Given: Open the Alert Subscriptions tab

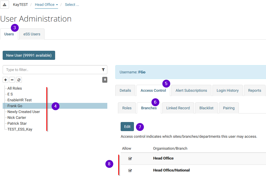Looking at the screenshot, I should 191,90.
